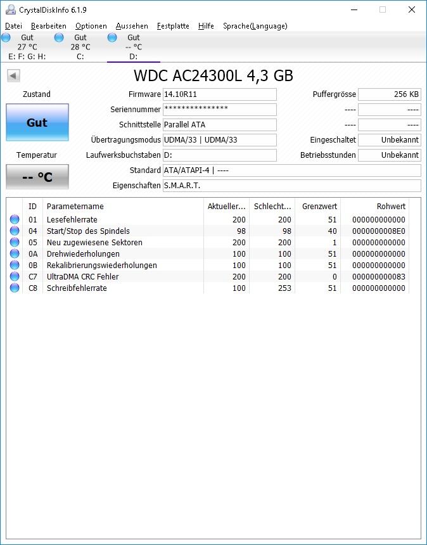Select the -- °C disk tab
The width and height of the screenshot is (427, 545).
134,47
